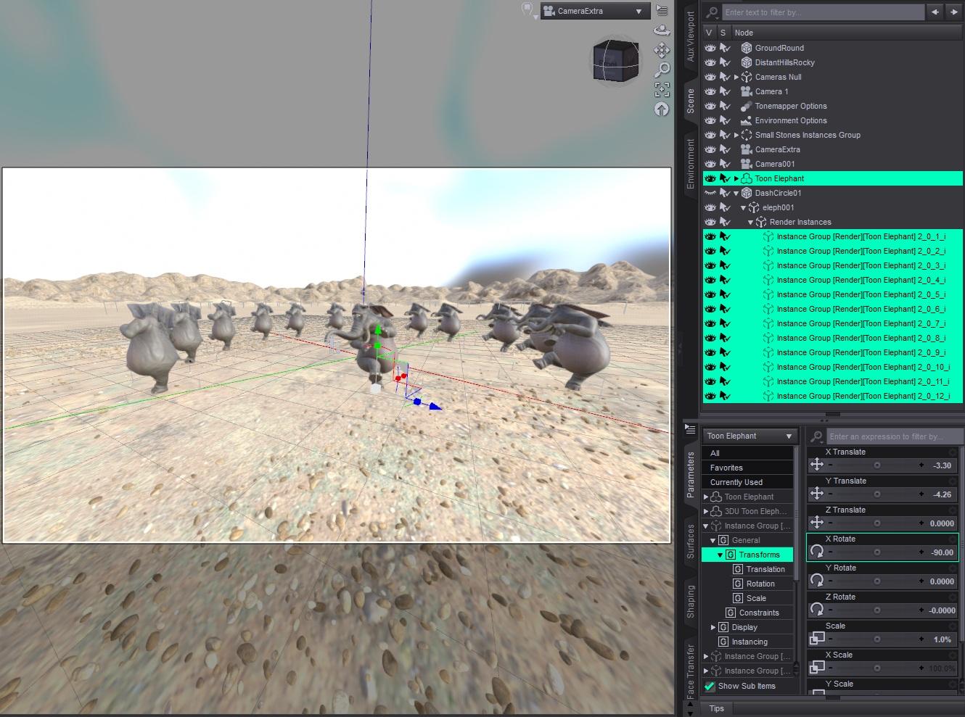This screenshot has width=965, height=717.
Task: Collapse the eleph001 node
Action: 743,207
